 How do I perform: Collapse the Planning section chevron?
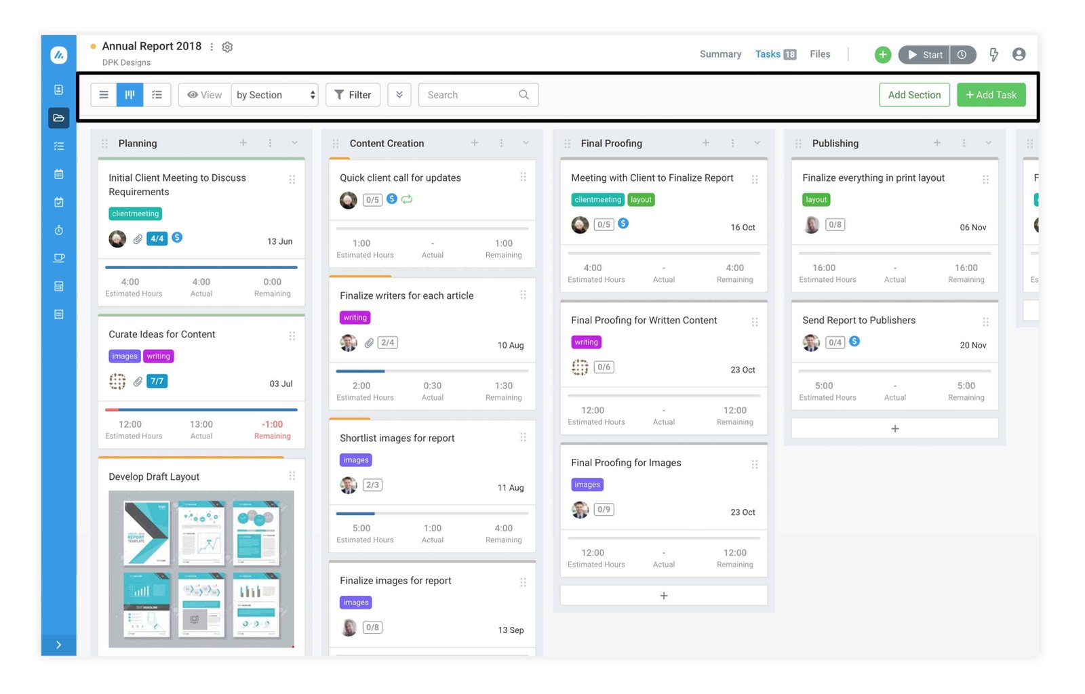pos(294,143)
